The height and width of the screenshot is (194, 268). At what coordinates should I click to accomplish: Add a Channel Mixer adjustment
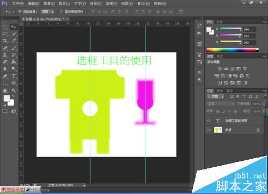tap(242, 76)
